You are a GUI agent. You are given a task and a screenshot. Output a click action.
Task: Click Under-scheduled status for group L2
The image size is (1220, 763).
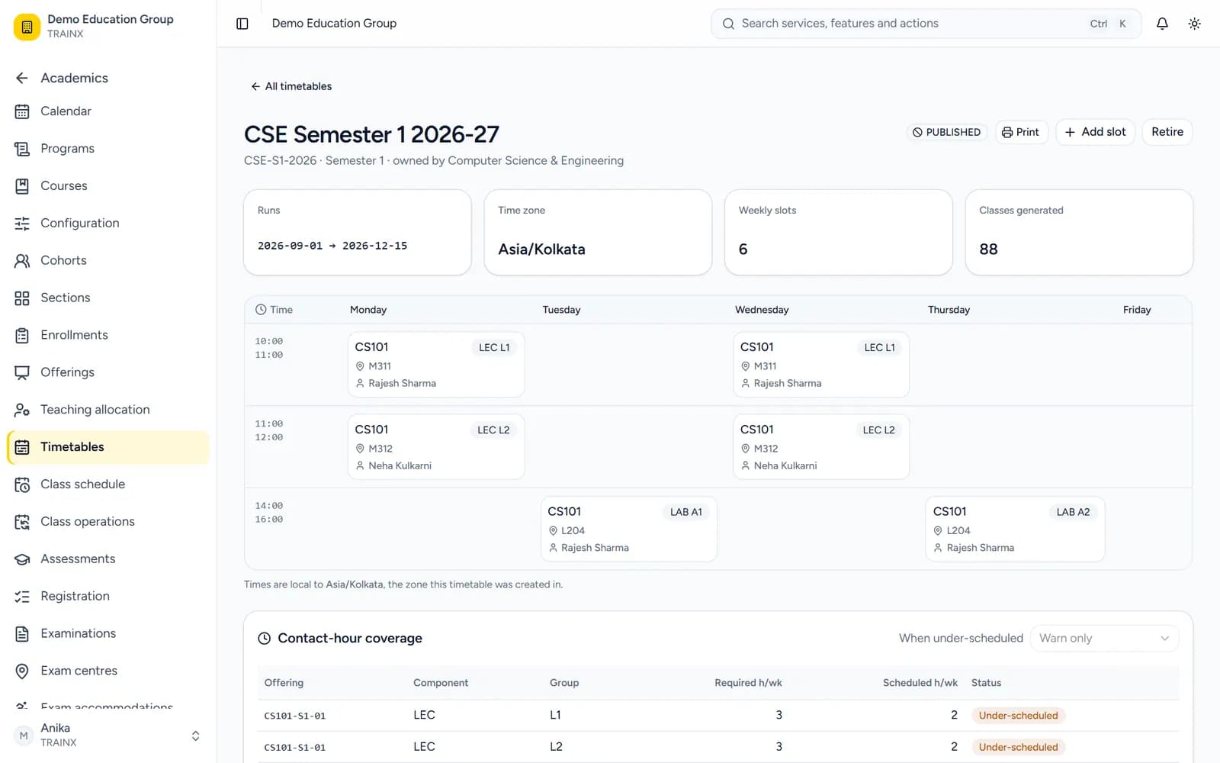pos(1018,747)
